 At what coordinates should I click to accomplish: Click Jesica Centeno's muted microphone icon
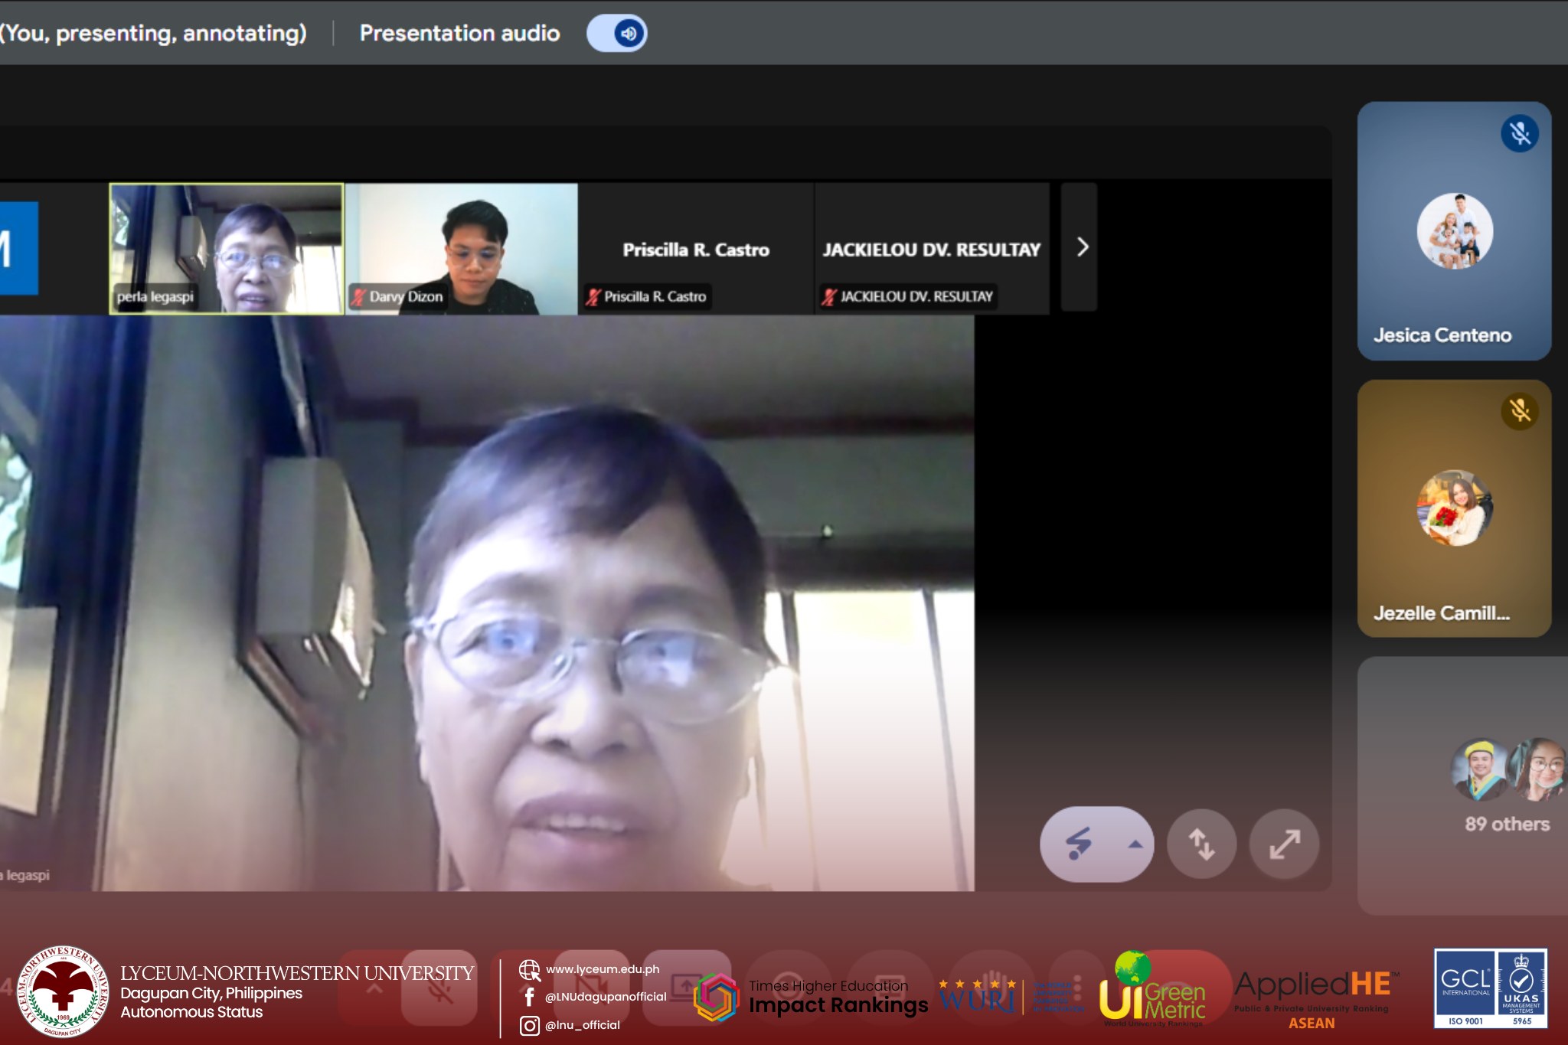(1520, 133)
